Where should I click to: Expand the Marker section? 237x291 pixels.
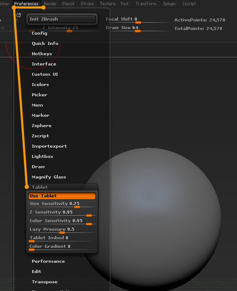tap(41, 115)
